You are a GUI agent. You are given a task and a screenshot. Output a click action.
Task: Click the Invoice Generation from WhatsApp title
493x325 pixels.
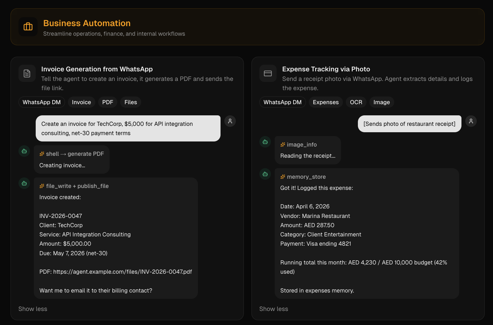tap(97, 69)
